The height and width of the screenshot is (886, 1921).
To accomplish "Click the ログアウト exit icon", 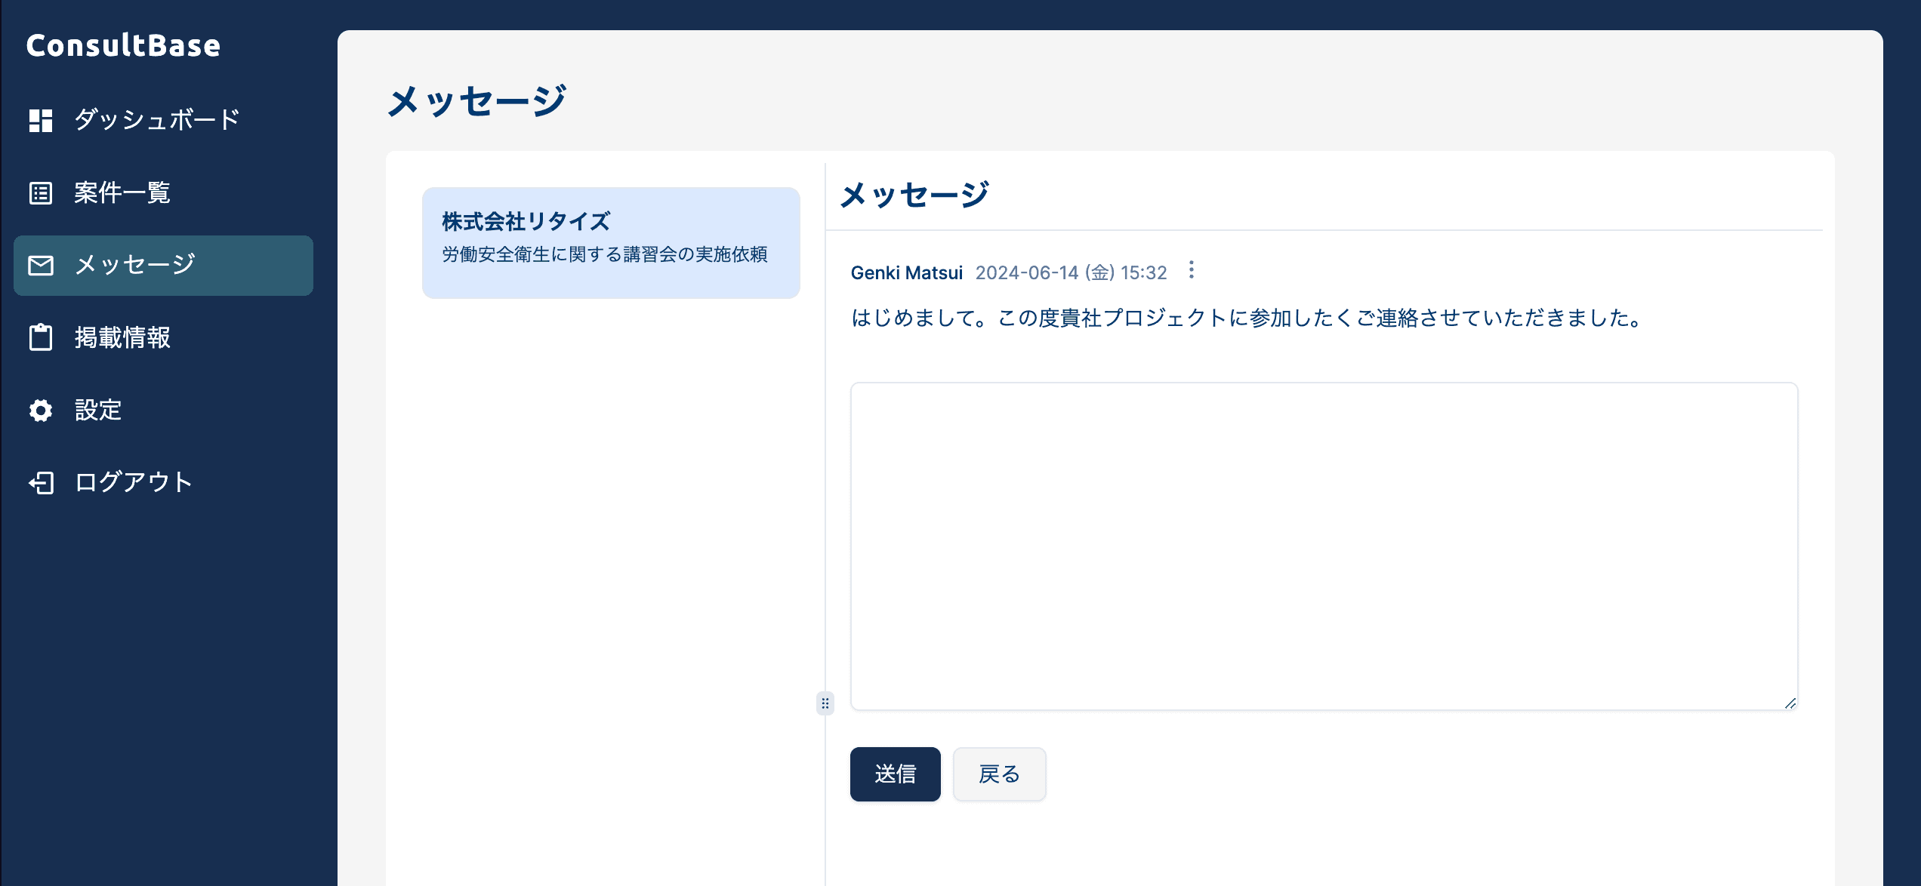I will 41,483.
